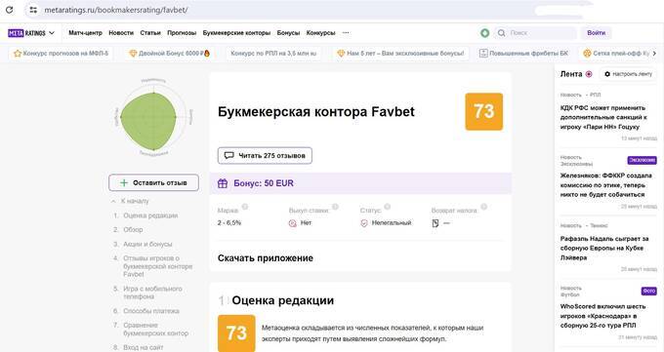
Task: Open Повышенные фрибеты БК promo link
Action: pos(523,54)
